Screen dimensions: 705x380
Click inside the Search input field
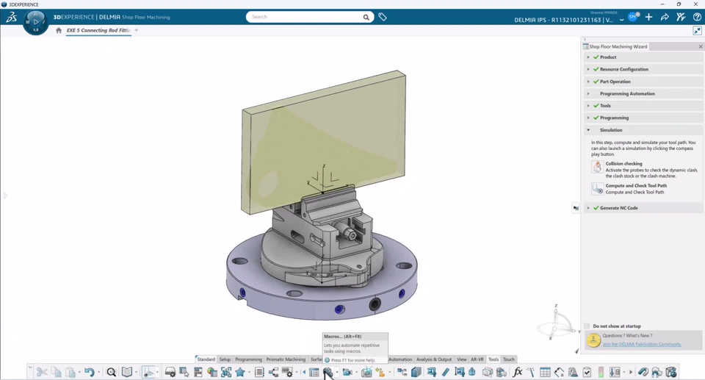pos(305,17)
